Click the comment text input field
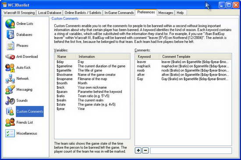The height and width of the screenshot is (160, 241). (191, 150)
